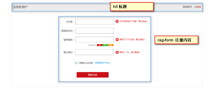Screen dimensions: 216x93
Task: Click the 登陆密码： field label
Action: click(x=69, y=40)
